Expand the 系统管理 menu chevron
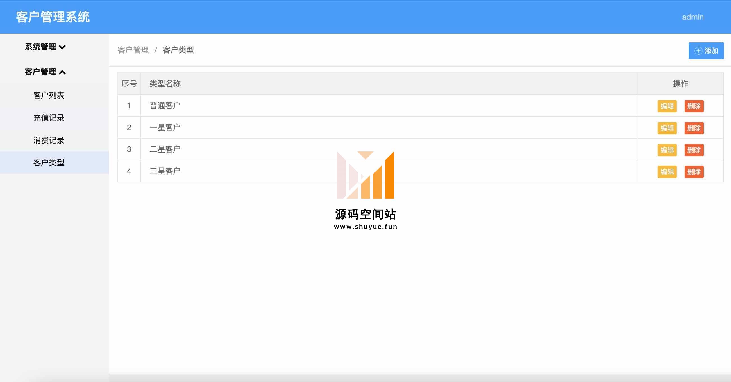This screenshot has width=731, height=382. pos(62,47)
